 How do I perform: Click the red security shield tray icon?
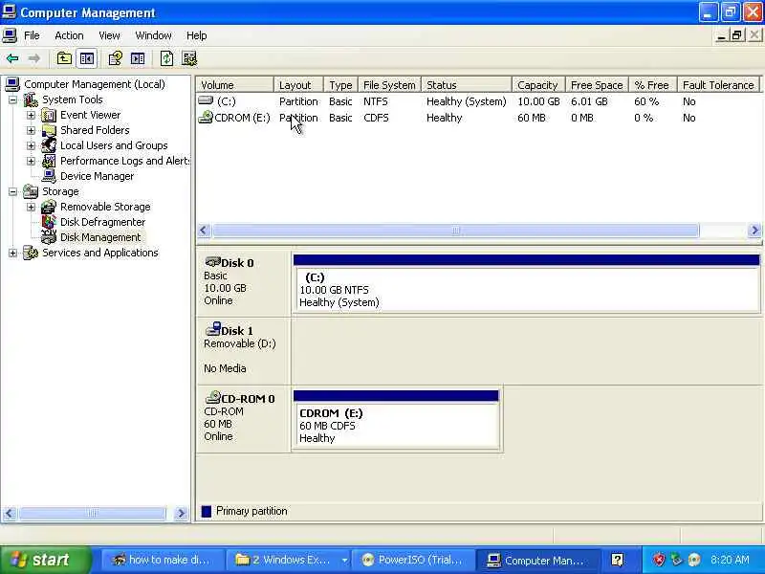(659, 560)
